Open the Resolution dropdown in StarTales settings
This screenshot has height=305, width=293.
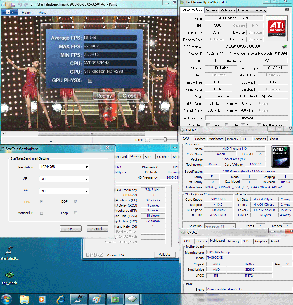(64, 167)
